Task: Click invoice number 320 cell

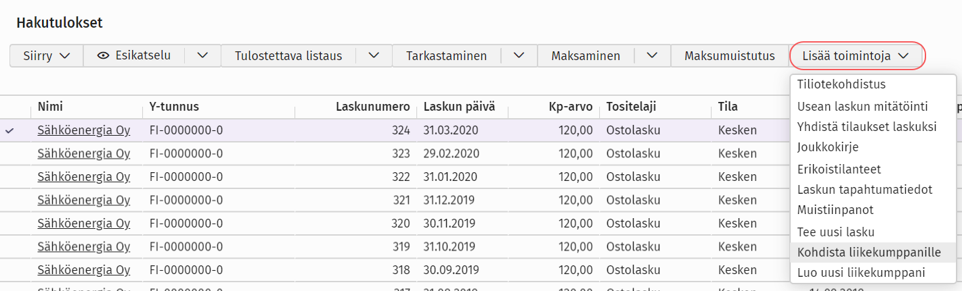Action: click(x=401, y=223)
